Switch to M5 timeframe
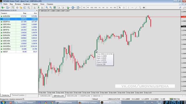Viewport: 186px width, 104px height. click(88, 8)
